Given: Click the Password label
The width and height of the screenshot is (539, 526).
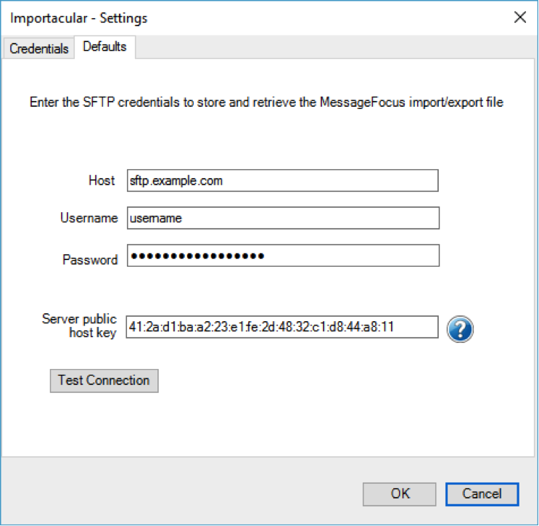Looking at the screenshot, I should pyautogui.click(x=90, y=259).
